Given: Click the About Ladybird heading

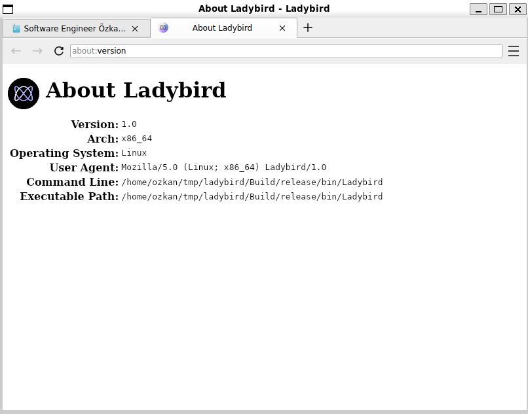Looking at the screenshot, I should (x=136, y=90).
